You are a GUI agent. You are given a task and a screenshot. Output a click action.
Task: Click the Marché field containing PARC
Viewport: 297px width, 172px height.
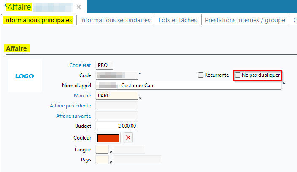point(117,96)
